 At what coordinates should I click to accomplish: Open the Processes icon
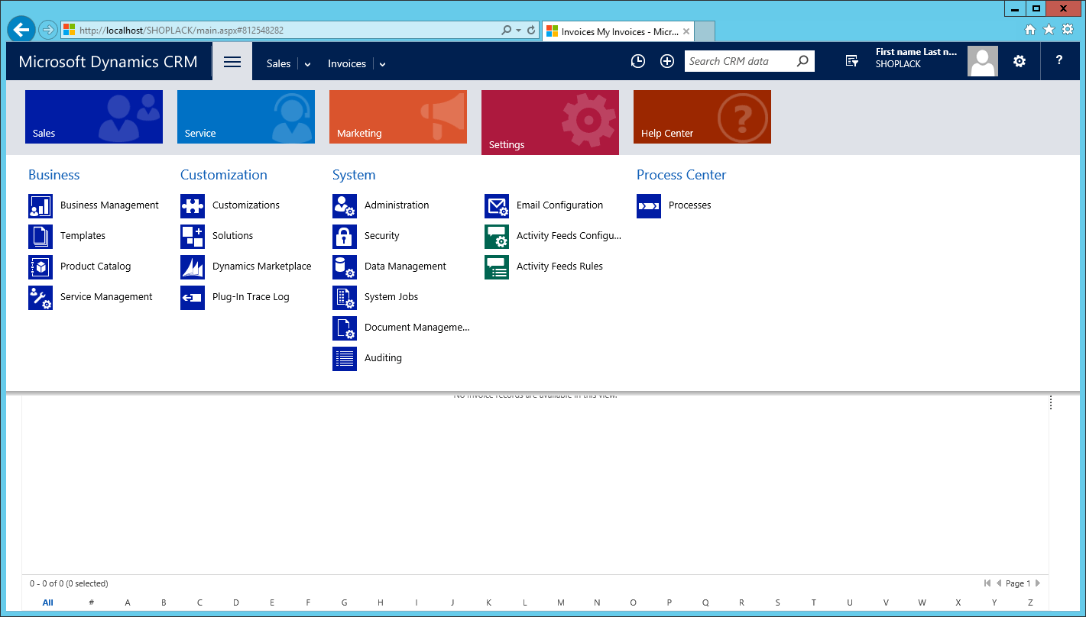(x=649, y=205)
